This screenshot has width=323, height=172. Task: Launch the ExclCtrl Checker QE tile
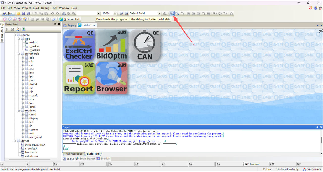tap(79, 45)
